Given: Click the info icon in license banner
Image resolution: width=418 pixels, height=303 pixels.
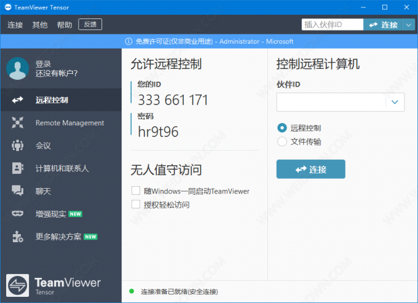Looking at the screenshot, I should point(128,41).
